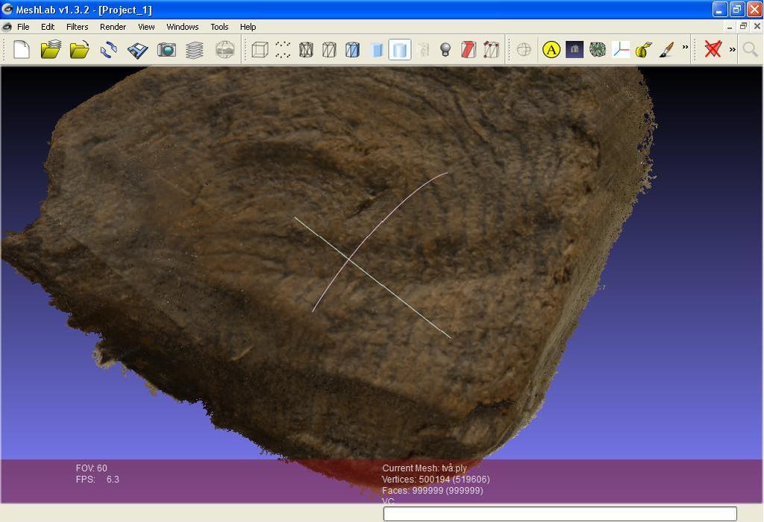Open the yellow circled A align tool

[551, 50]
